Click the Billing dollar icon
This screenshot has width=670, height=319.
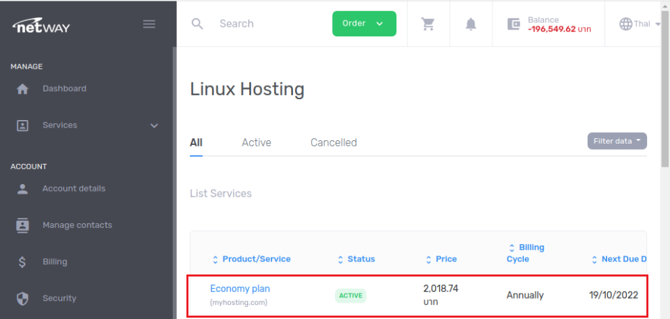pos(22,262)
